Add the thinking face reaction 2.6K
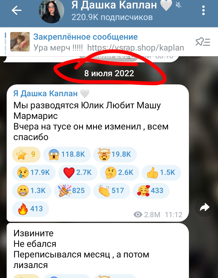Image resolution: width=218 pixels, height=278 pixels. coord(120,172)
